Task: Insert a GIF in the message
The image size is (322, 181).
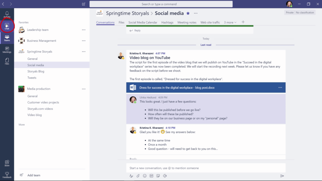Action: (x=151, y=176)
